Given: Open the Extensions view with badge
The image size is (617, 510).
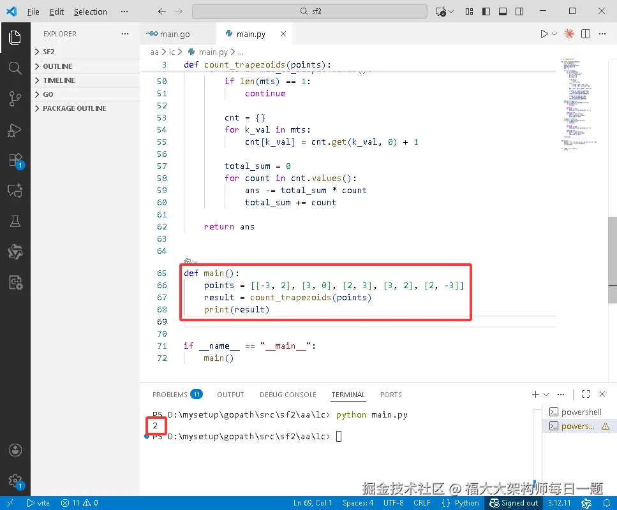Looking at the screenshot, I should 16,161.
